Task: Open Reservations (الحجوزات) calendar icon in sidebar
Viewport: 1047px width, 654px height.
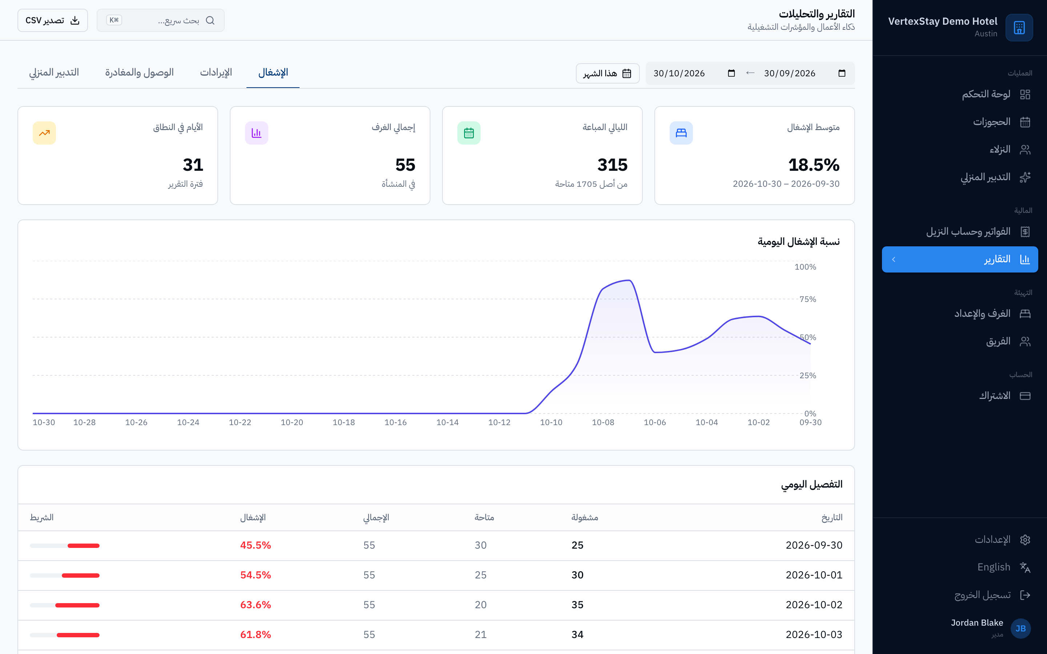Action: 1024,122
